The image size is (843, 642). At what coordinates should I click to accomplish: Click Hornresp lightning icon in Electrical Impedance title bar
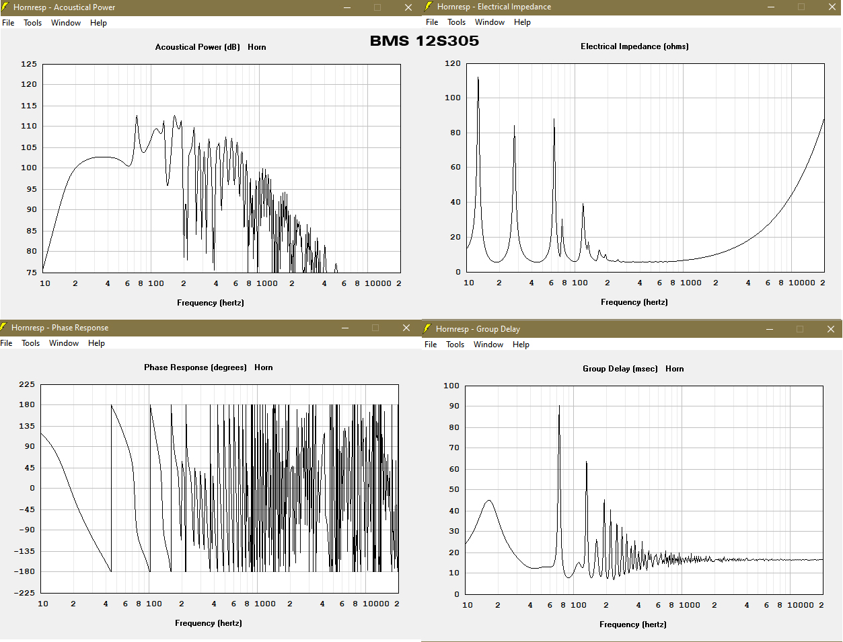click(x=429, y=7)
